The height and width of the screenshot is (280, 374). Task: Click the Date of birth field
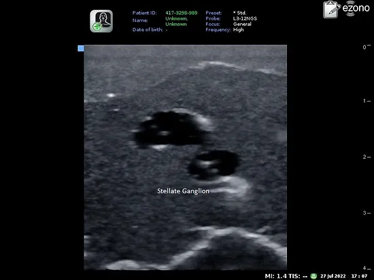coord(150,30)
